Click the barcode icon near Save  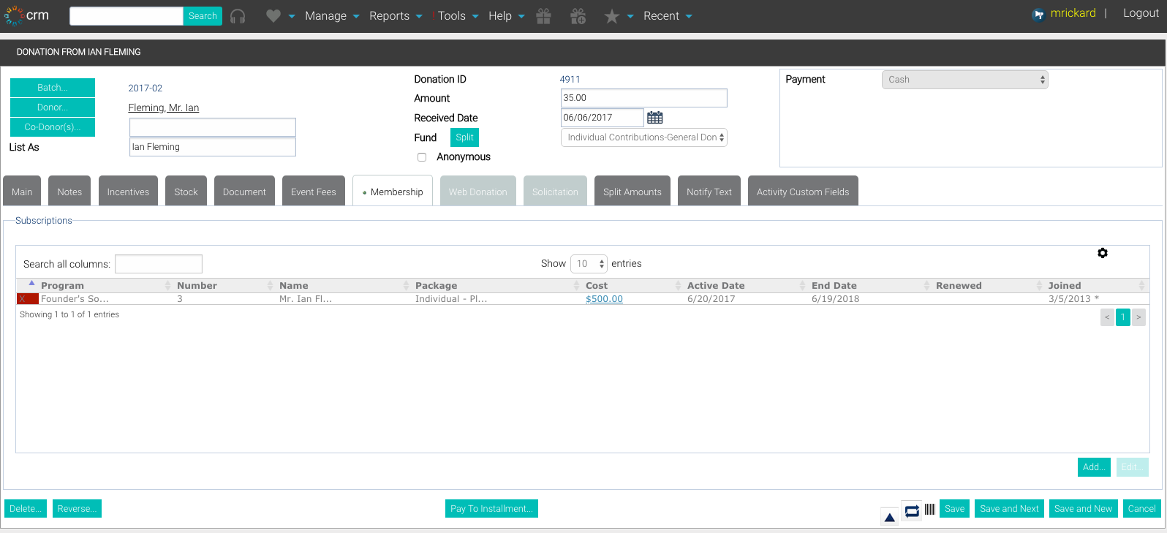[x=930, y=510]
